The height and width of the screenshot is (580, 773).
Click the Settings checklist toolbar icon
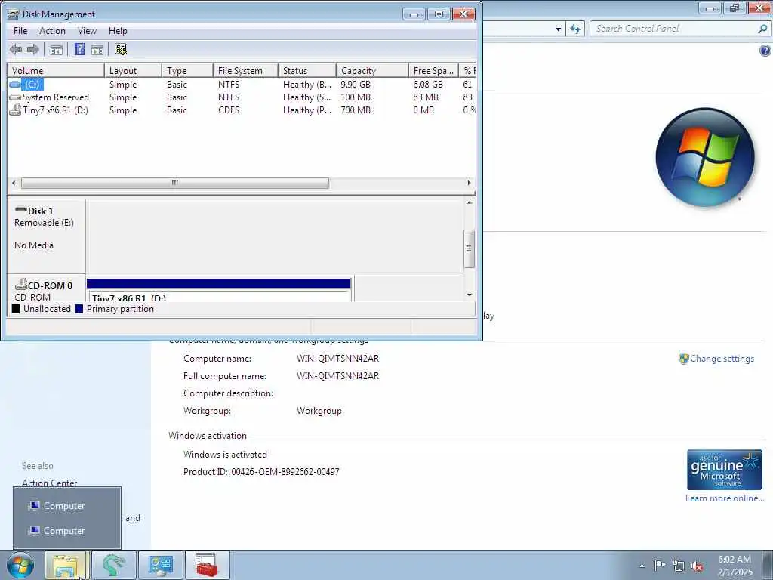click(x=121, y=49)
